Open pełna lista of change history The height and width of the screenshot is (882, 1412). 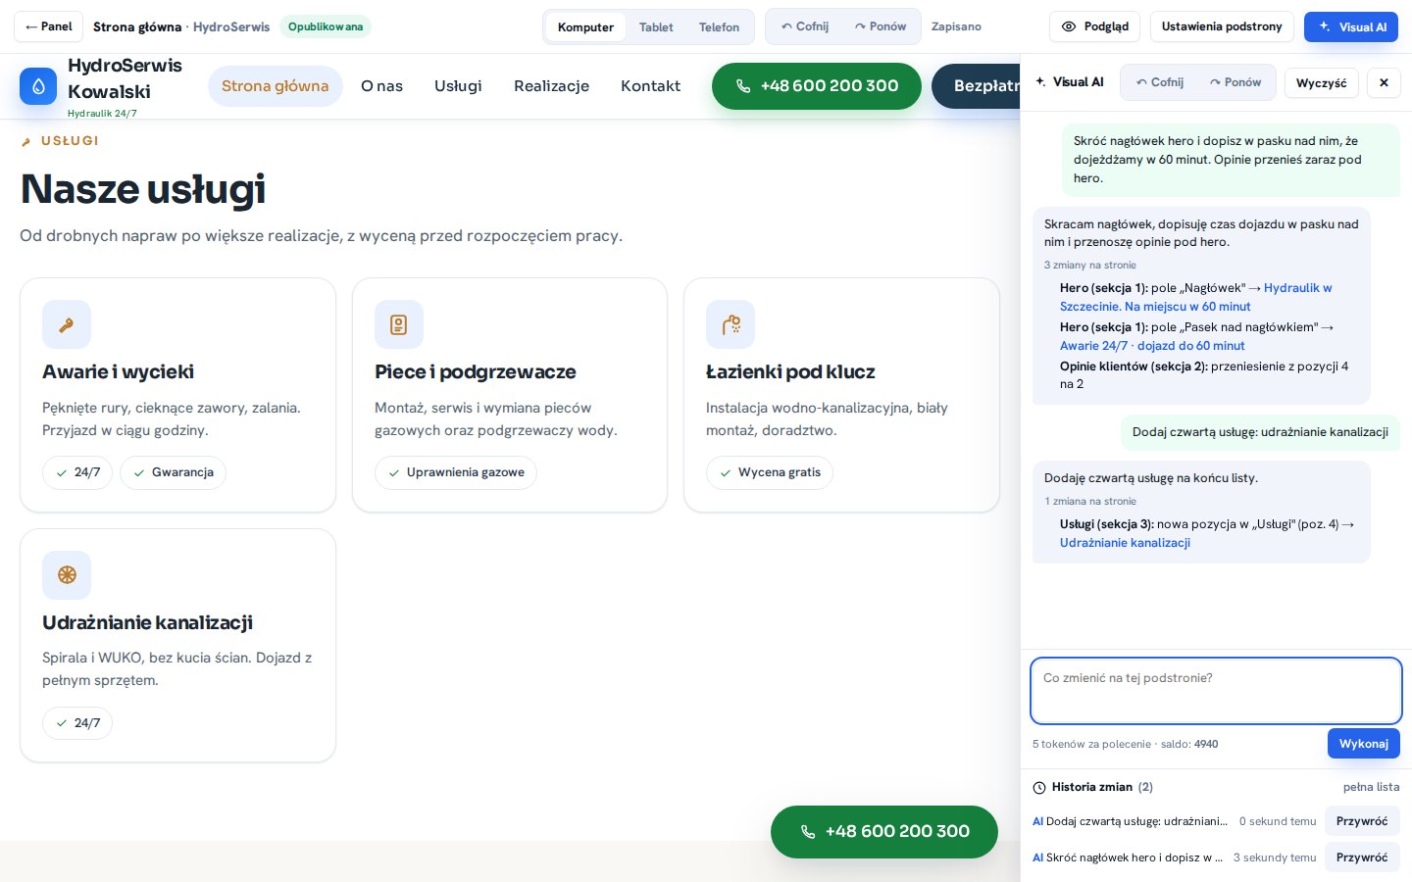[1371, 787]
